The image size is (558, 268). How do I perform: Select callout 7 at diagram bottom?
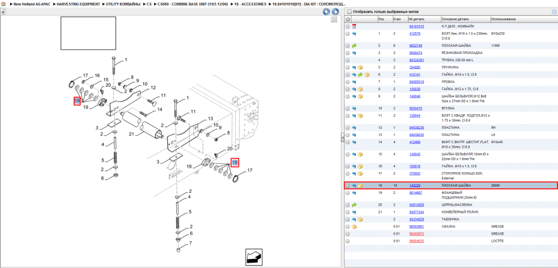pos(190,243)
